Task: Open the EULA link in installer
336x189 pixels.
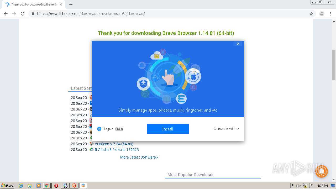Action: coord(119,129)
